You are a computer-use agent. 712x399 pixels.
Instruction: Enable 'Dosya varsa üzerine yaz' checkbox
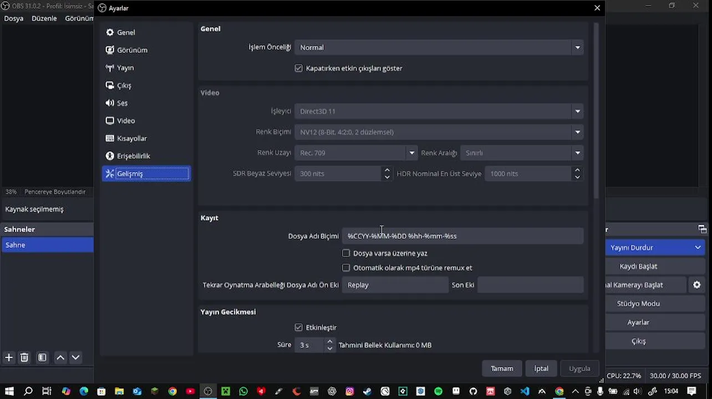coord(346,253)
